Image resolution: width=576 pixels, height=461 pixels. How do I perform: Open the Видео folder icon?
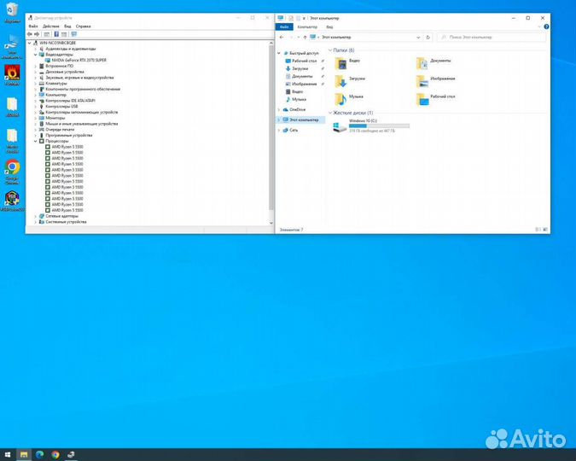point(340,63)
